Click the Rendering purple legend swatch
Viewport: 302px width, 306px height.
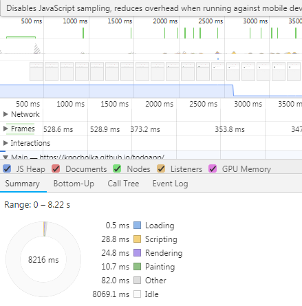click(137, 253)
